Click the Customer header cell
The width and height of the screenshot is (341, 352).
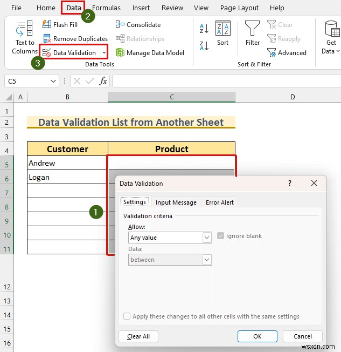(x=67, y=149)
